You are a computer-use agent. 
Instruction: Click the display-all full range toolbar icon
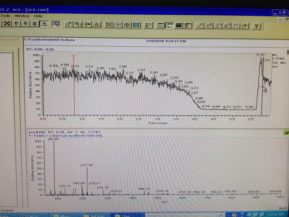(136, 25)
